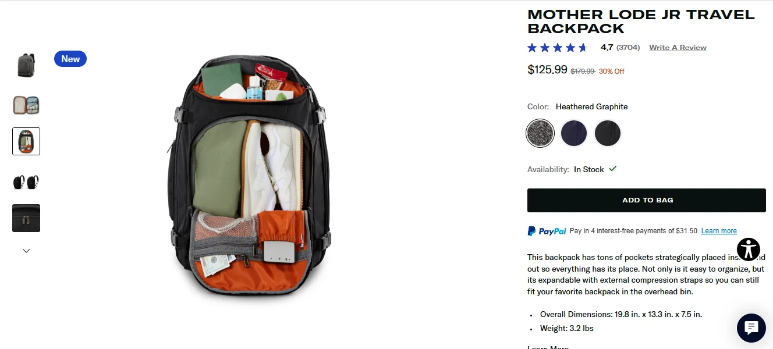Screen dimensions: 773x349
Task: Choose the navy blue color swatch
Action: (574, 133)
